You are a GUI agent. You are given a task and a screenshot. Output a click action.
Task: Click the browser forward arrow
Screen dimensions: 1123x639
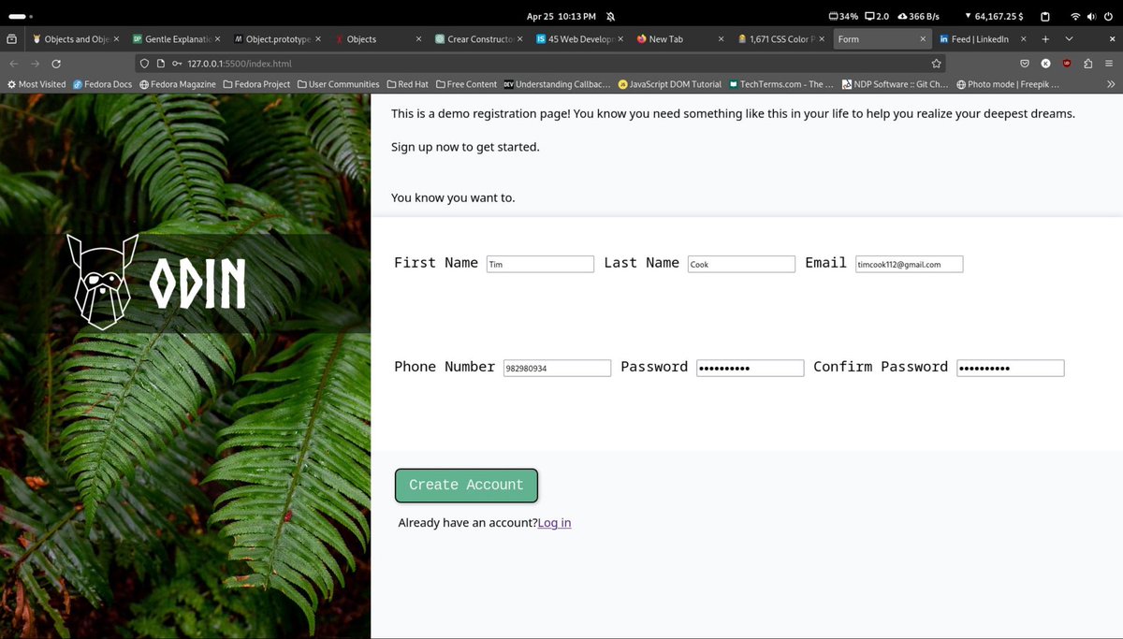[x=35, y=64]
